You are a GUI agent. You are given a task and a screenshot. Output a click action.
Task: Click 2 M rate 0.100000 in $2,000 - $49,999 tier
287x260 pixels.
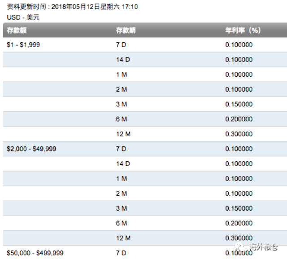click(x=239, y=193)
